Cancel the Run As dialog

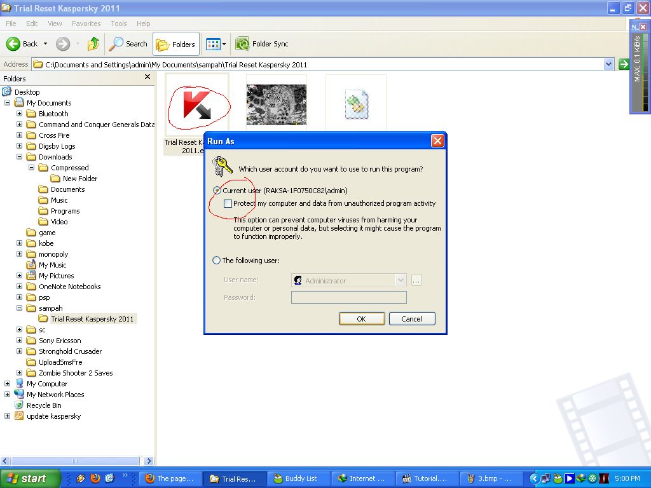click(x=411, y=319)
